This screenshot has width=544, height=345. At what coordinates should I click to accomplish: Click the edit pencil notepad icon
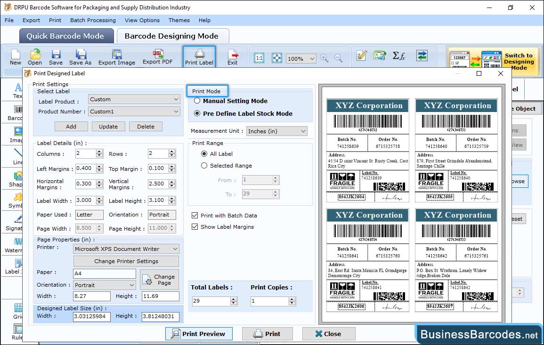(362, 56)
